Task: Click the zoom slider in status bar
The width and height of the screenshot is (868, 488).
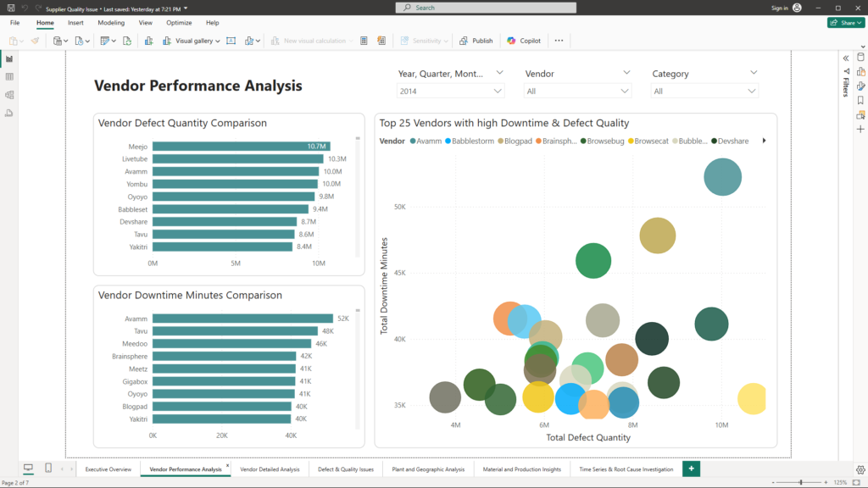Action: (x=801, y=482)
